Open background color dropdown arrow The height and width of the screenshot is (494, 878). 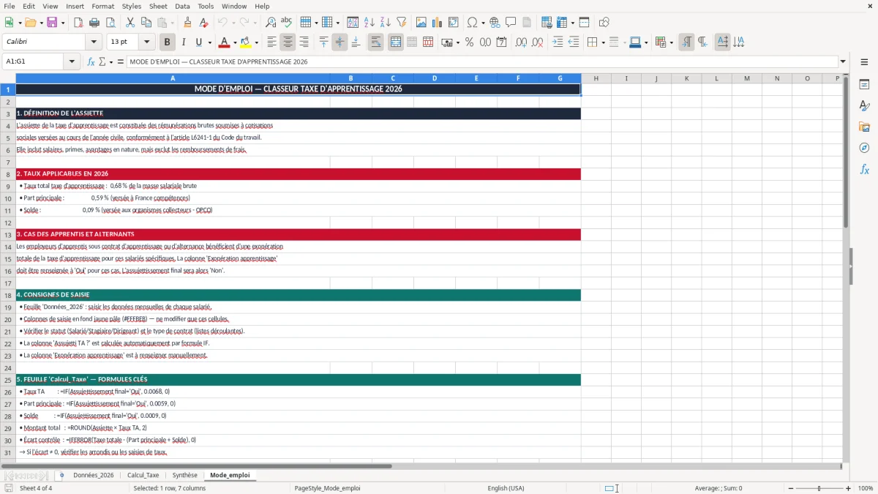click(x=256, y=42)
